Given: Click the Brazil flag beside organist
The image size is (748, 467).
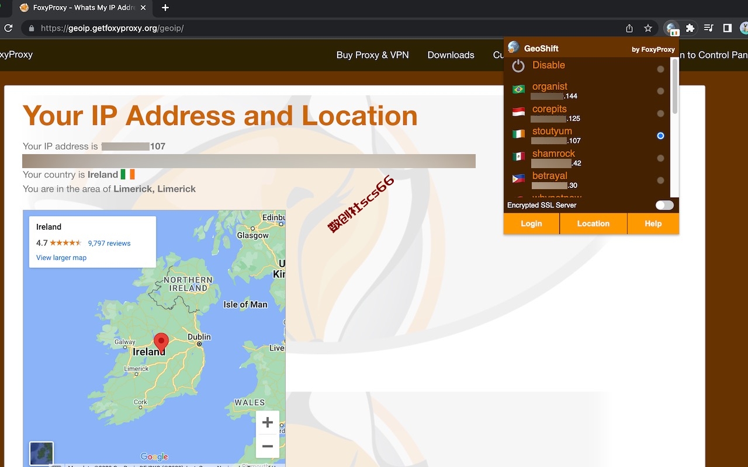Looking at the screenshot, I should pos(518,89).
